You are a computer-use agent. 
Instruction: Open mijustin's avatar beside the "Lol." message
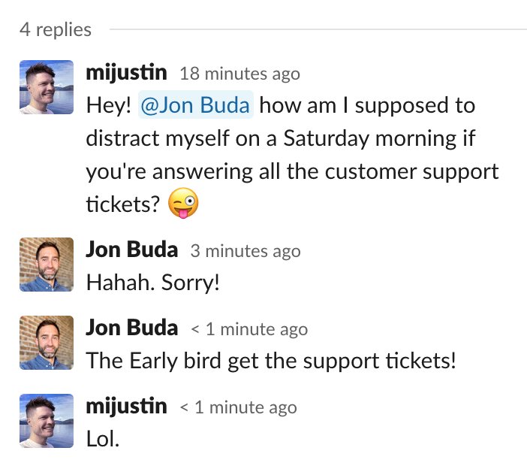(x=47, y=421)
